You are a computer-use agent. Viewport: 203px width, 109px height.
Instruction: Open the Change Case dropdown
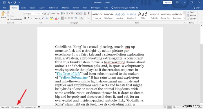(x=53, y=14)
